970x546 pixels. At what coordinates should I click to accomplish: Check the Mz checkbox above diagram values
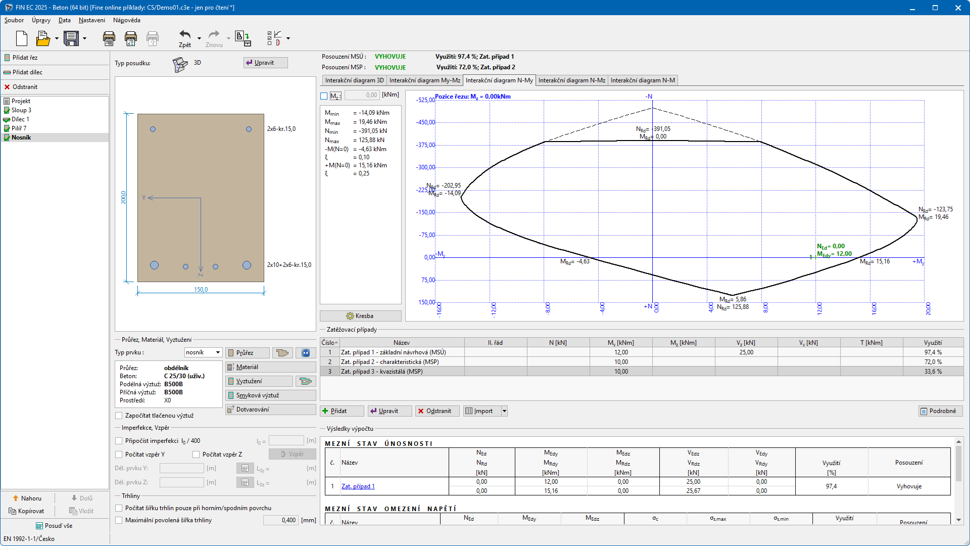click(x=324, y=96)
